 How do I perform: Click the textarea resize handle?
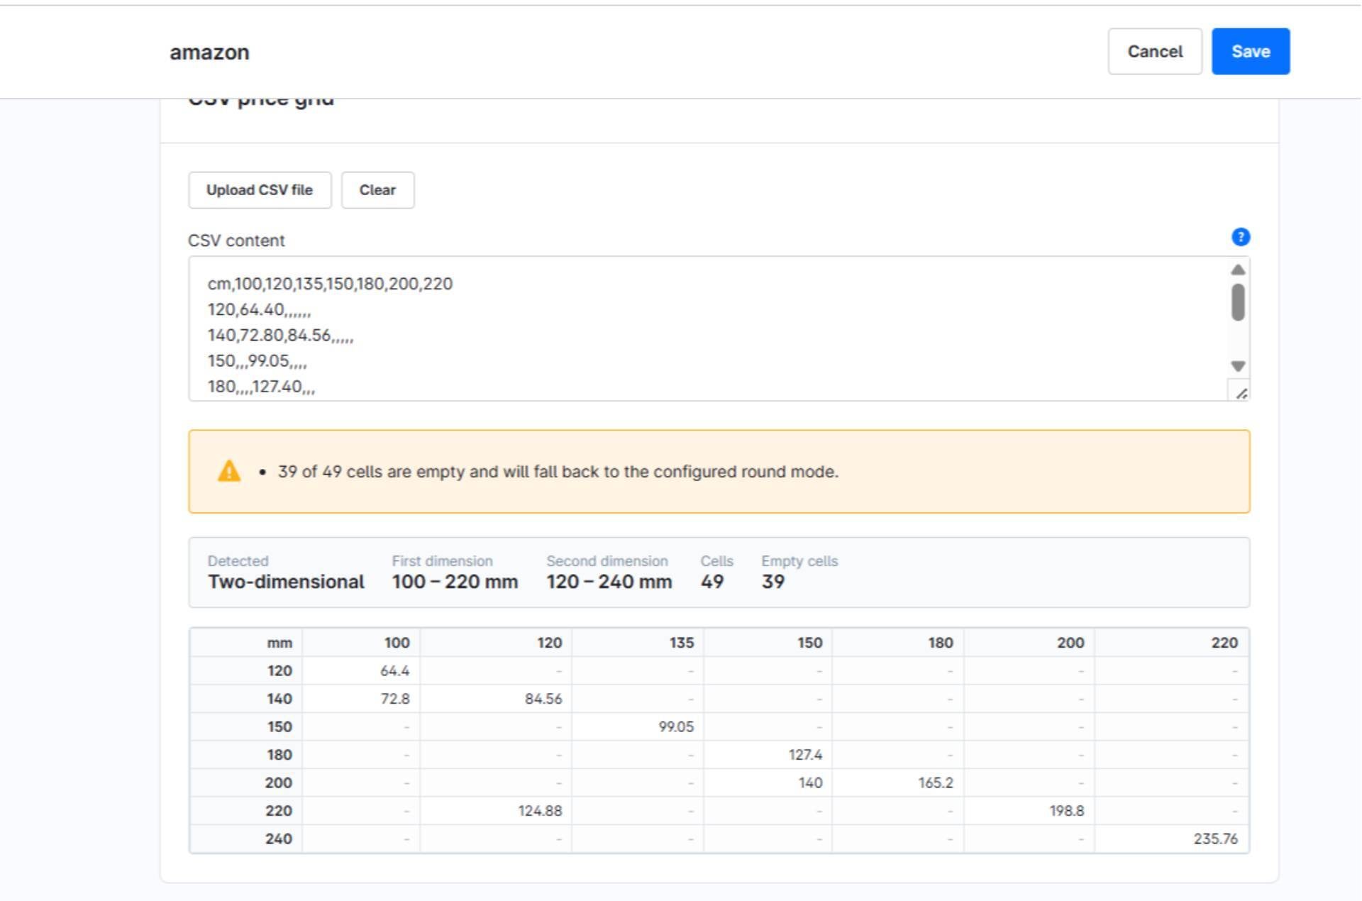pos(1240,392)
